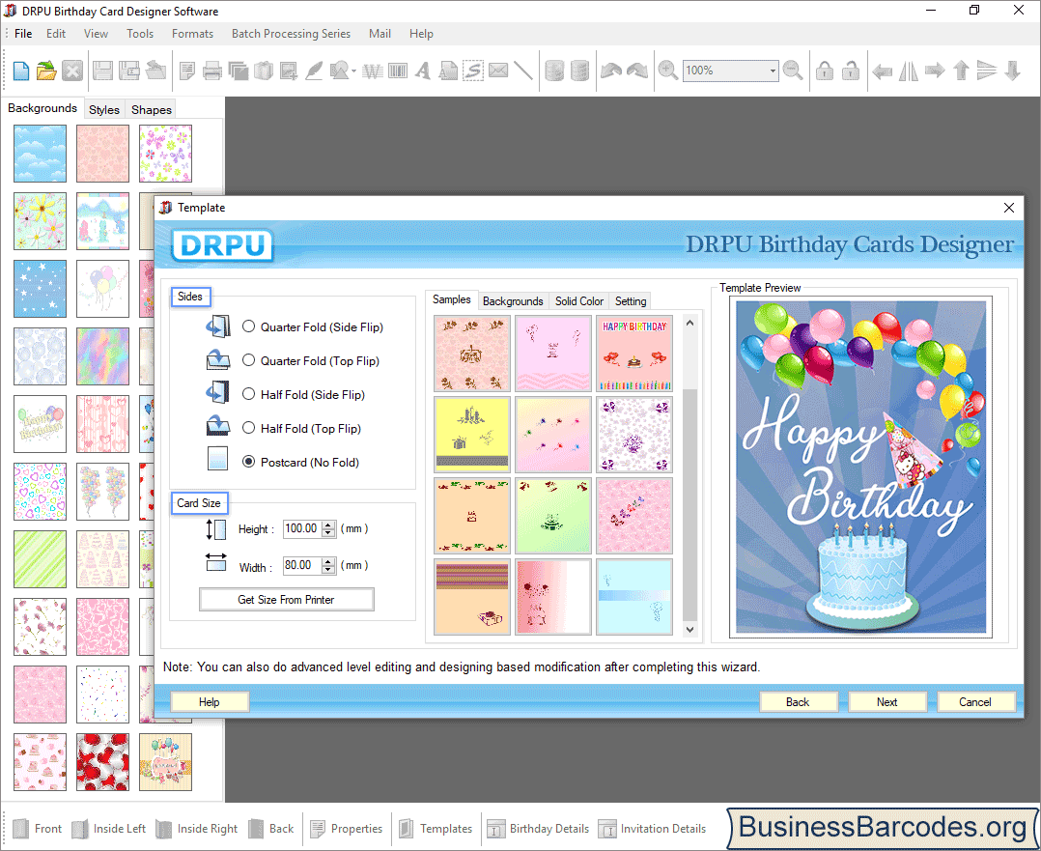Click the Save floppy disk icon
This screenshot has height=851, width=1041.
[102, 71]
